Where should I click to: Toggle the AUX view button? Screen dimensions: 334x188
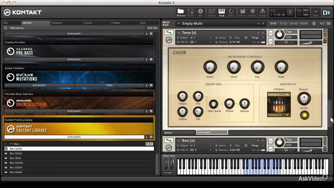[322, 23]
